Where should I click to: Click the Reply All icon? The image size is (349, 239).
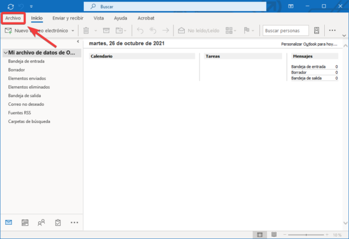(x=153, y=30)
